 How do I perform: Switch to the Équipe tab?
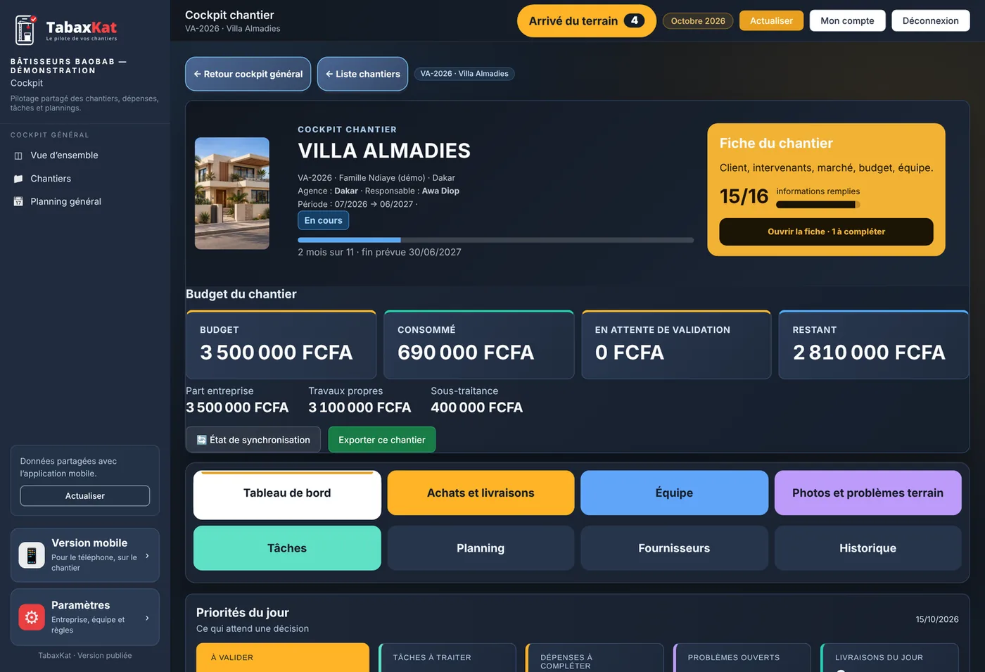674,493
